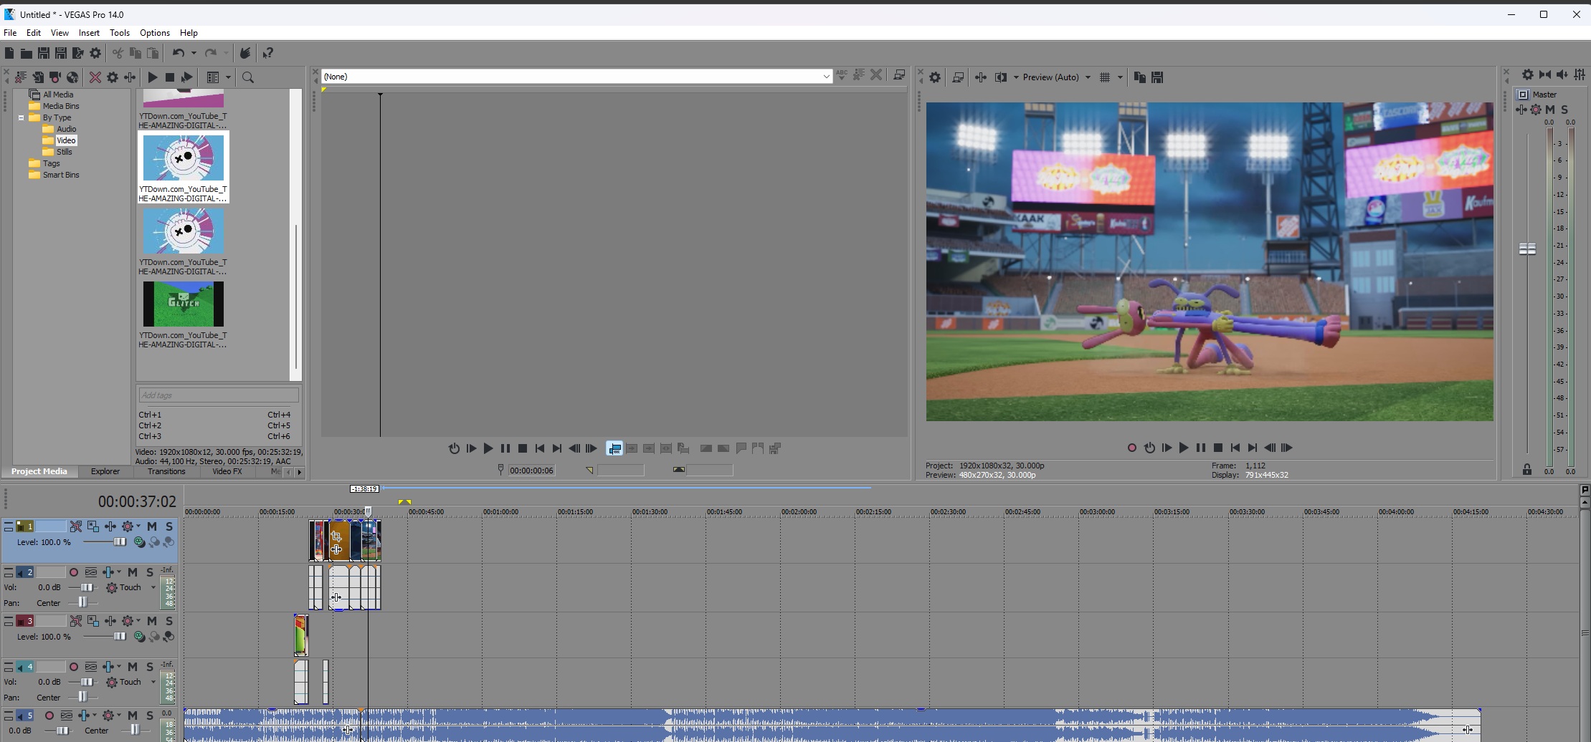1591x742 pixels.
Task: Switch to the Transitions tab
Action: click(166, 471)
